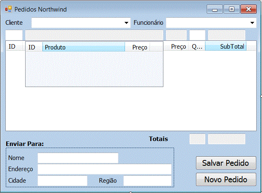This screenshot has height=193, width=262.
Task: Click the grey product name box above the grid
Action: [94, 35]
